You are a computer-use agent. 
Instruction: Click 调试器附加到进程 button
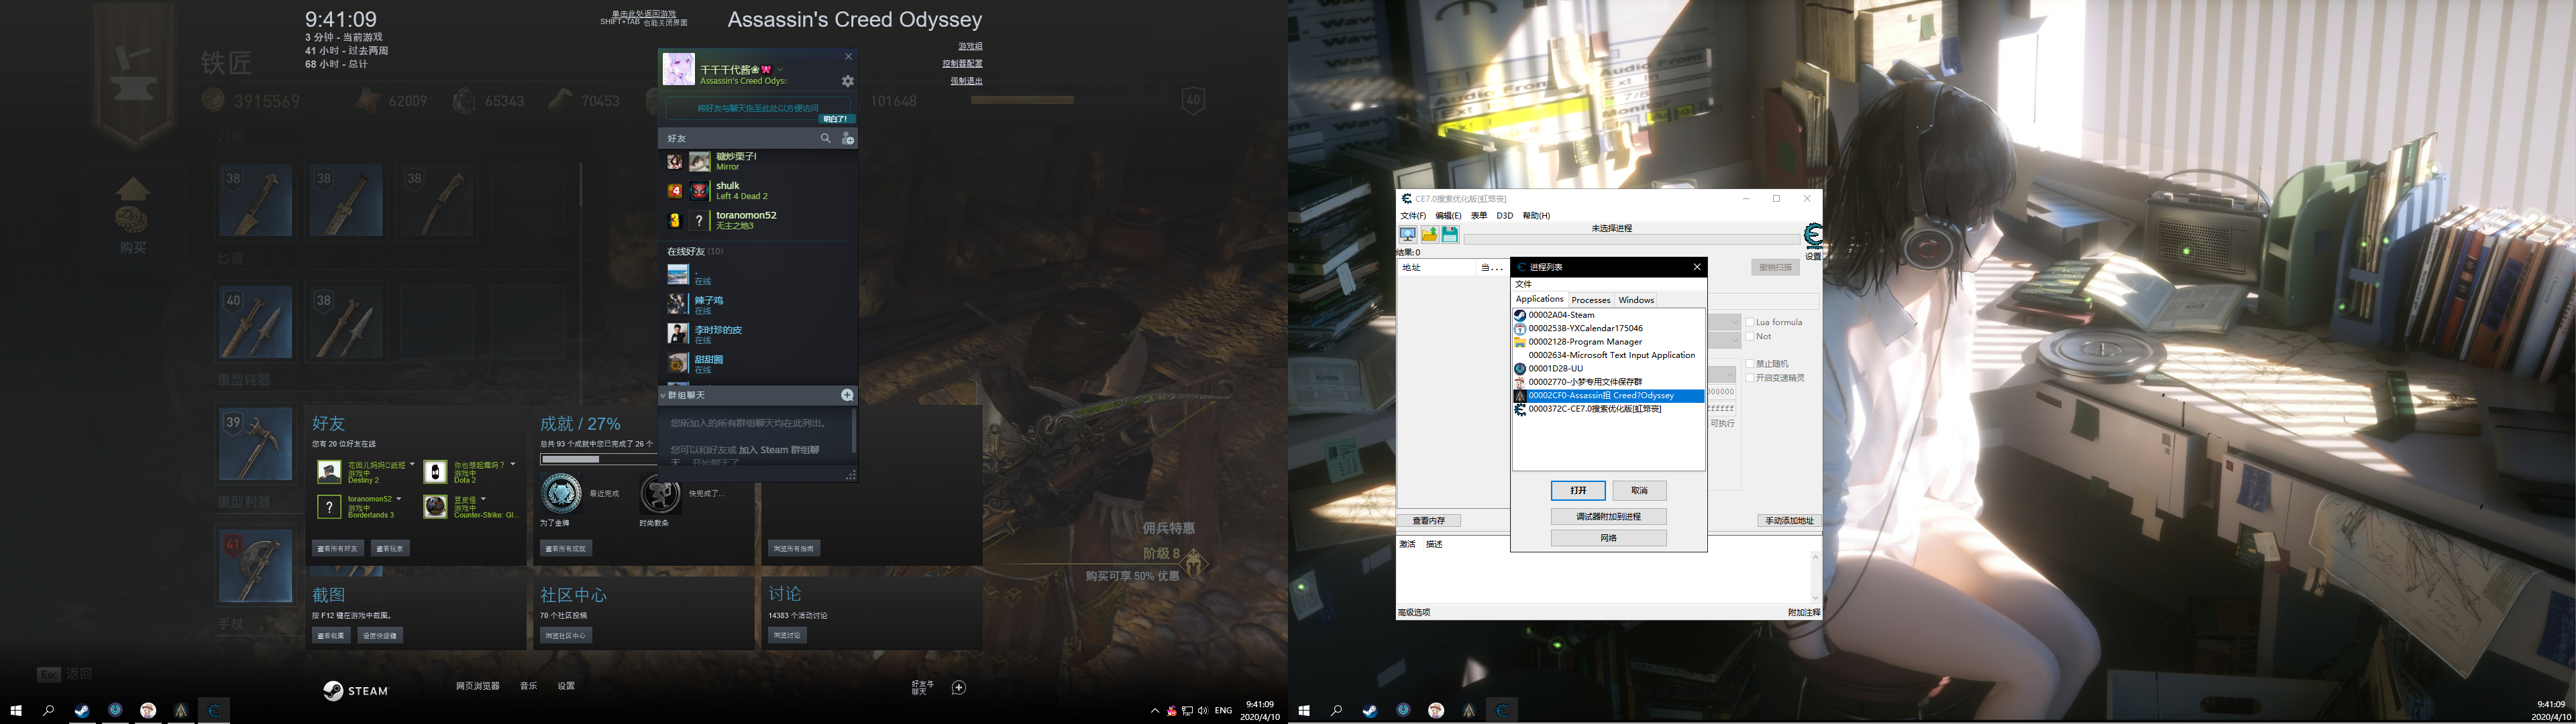click(x=1608, y=516)
